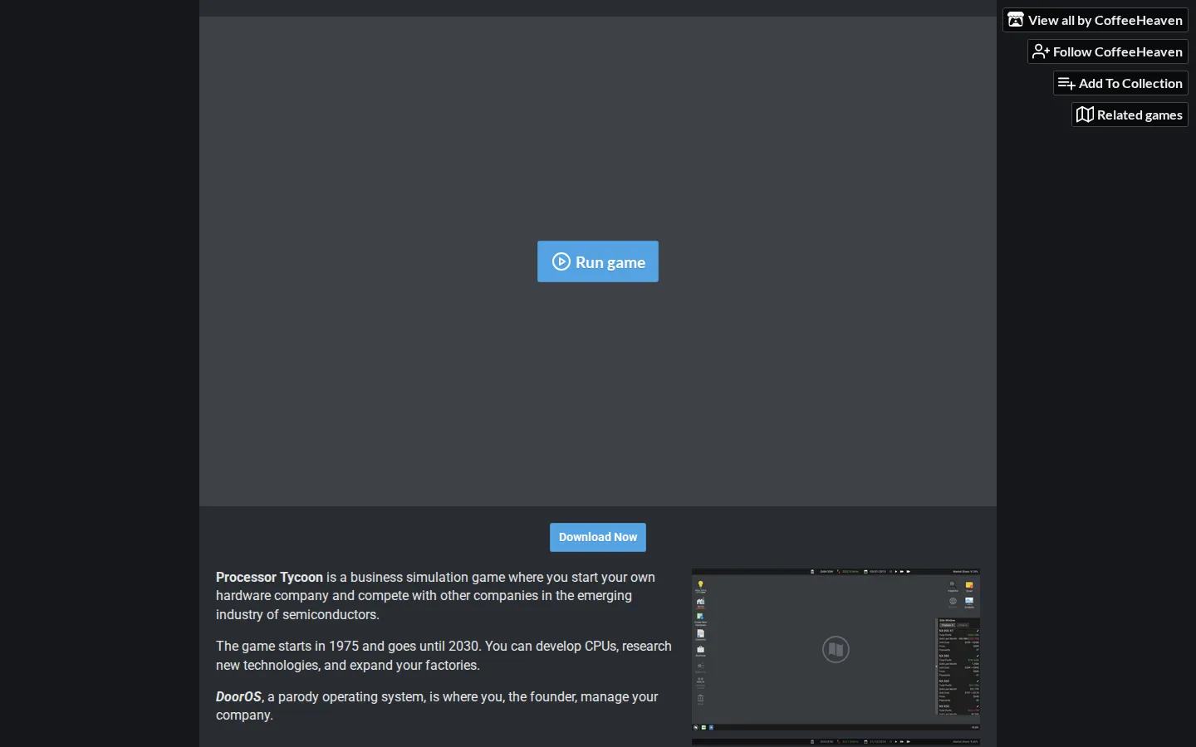Add this game to a collection
Viewport: 1196px width, 747px height.
(x=1120, y=83)
